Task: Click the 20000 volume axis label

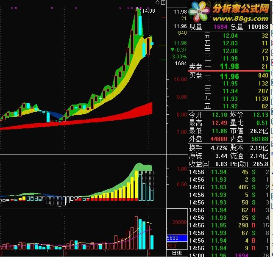Action: click(179, 222)
